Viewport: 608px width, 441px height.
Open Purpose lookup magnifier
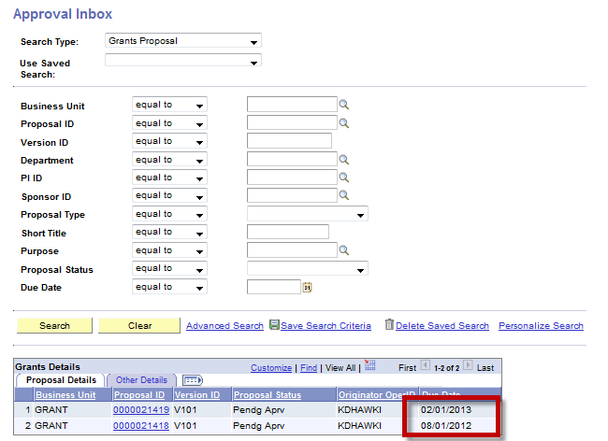click(x=344, y=250)
